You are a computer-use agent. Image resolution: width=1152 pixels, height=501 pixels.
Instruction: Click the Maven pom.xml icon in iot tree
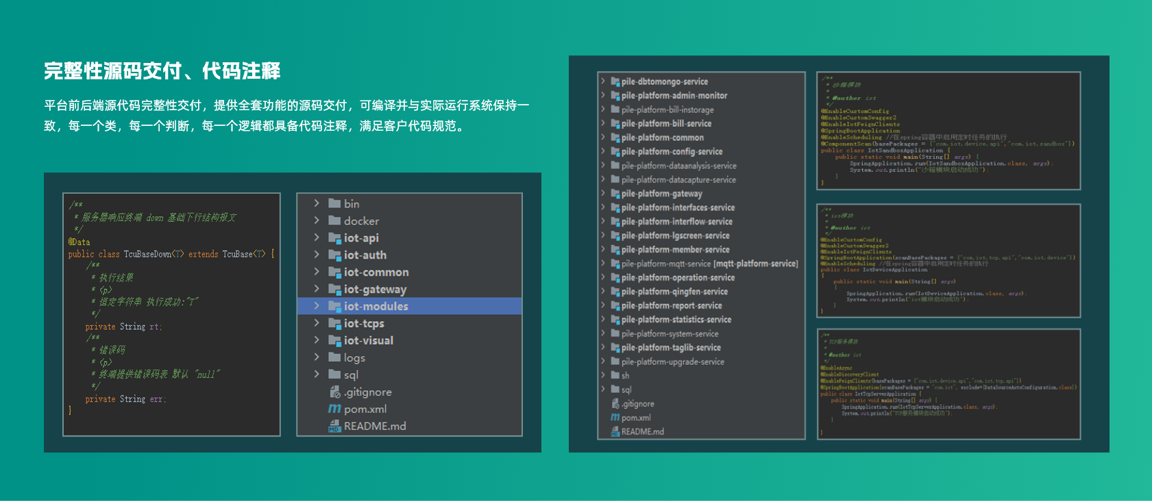point(334,409)
